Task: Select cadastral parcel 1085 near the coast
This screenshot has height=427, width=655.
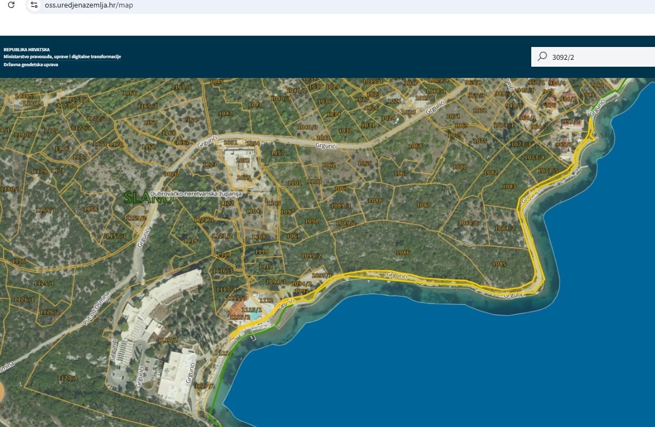Action: tap(499, 264)
